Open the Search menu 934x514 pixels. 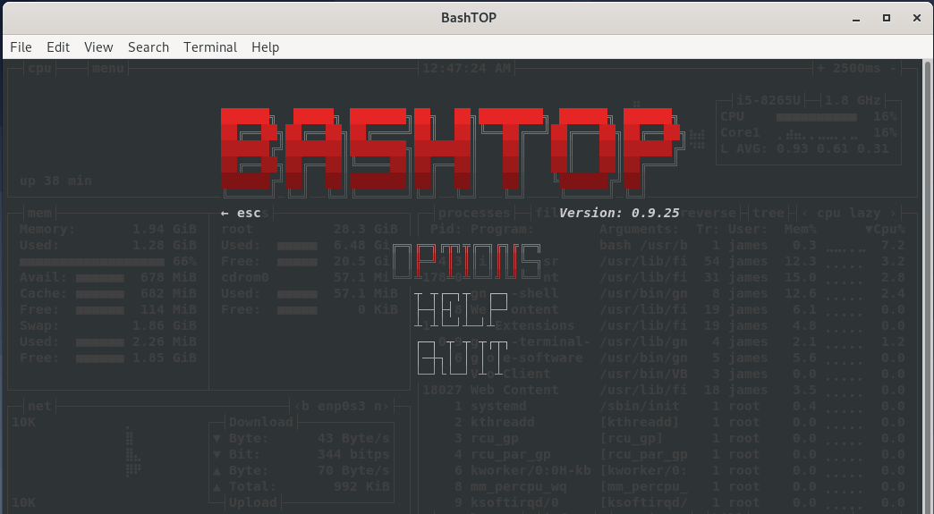click(149, 47)
